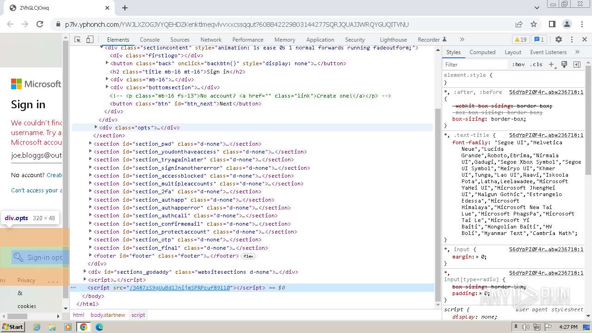Open the Application tab
Image resolution: width=592 pixels, height=333 pixels.
tap(320, 40)
